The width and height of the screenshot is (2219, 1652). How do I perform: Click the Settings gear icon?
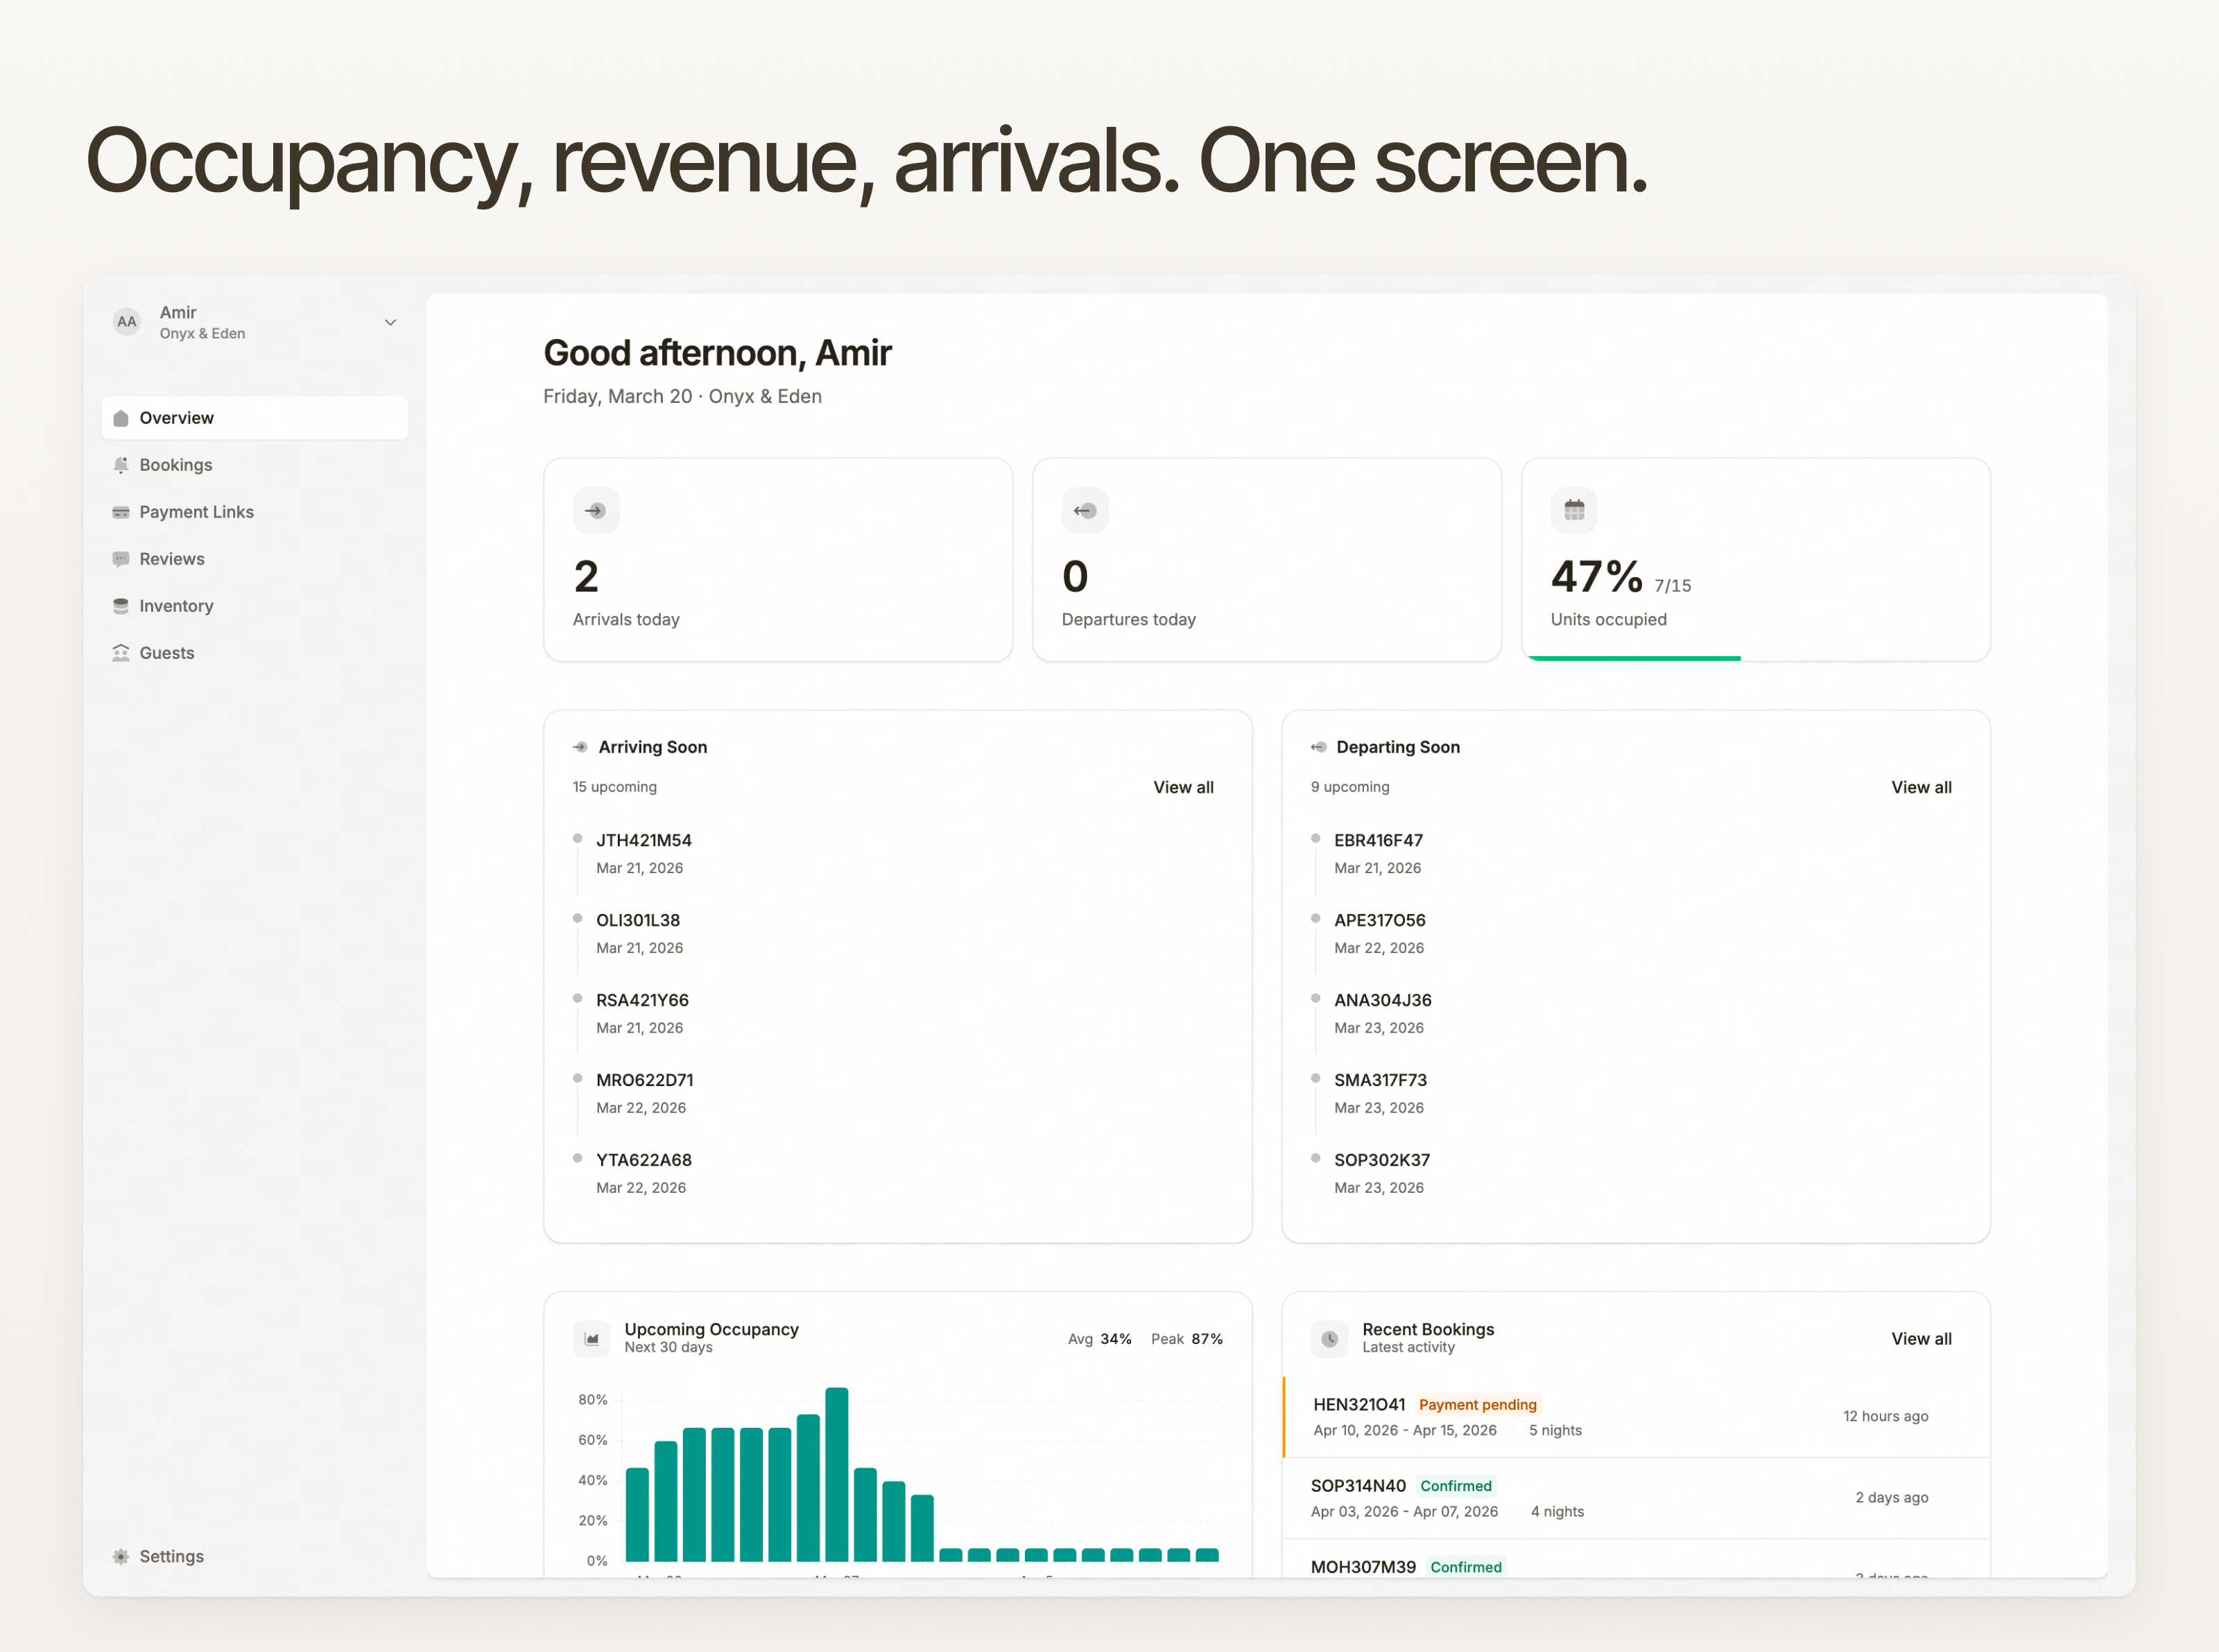coord(121,1556)
